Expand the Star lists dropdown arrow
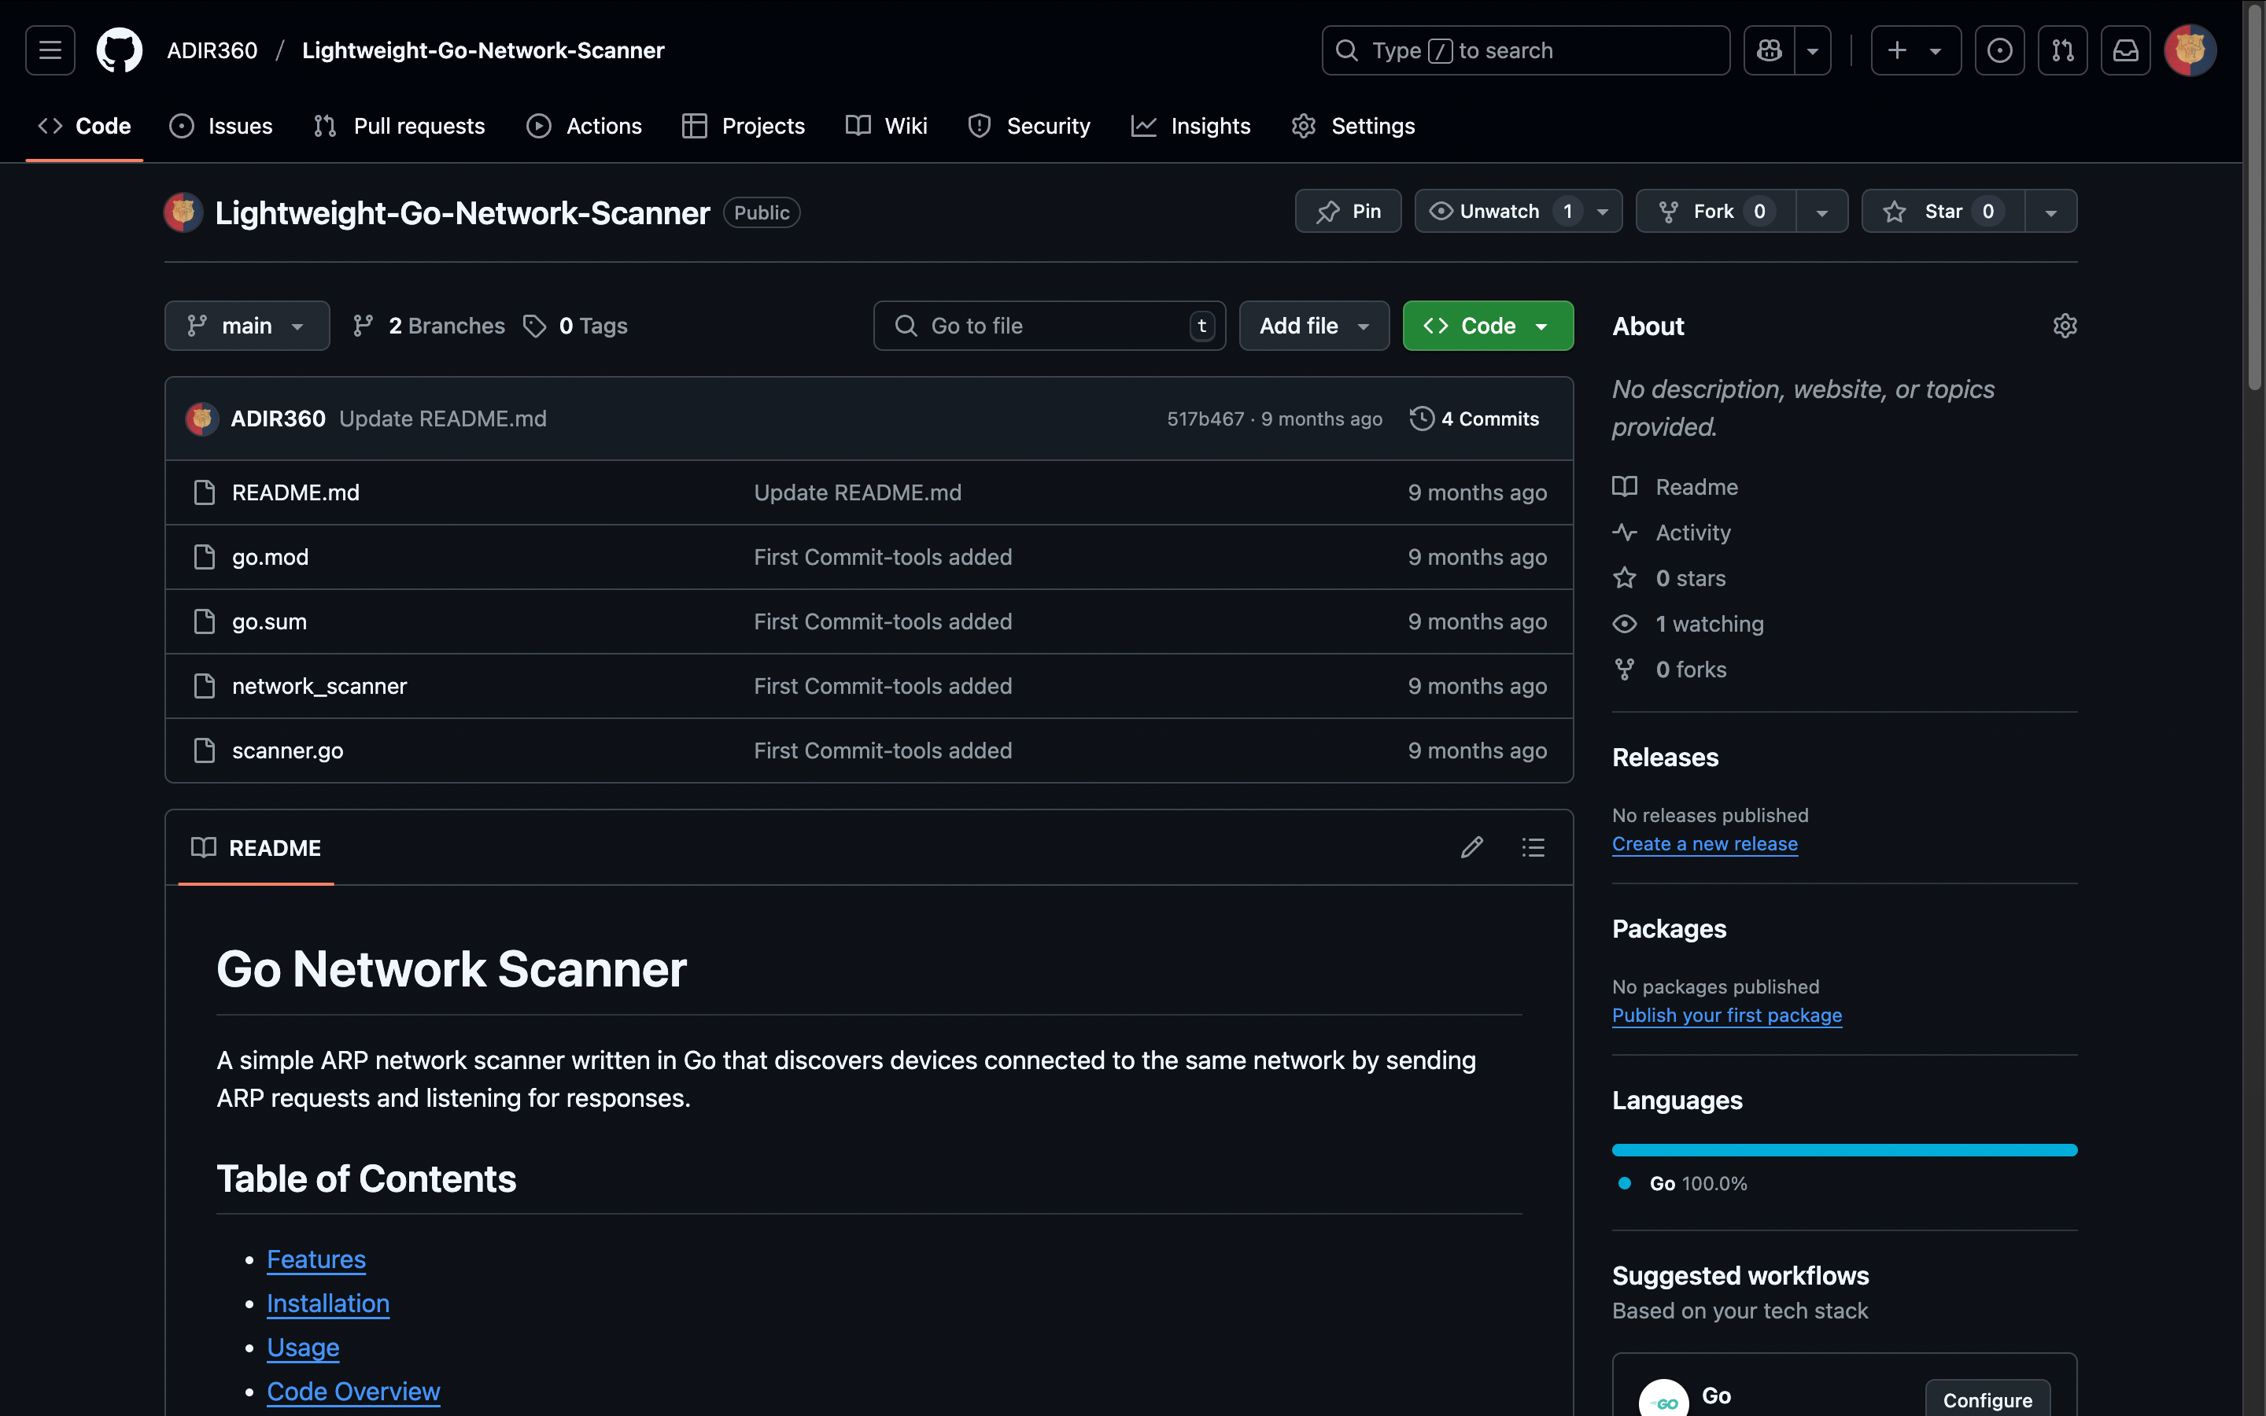 pyautogui.click(x=2050, y=212)
